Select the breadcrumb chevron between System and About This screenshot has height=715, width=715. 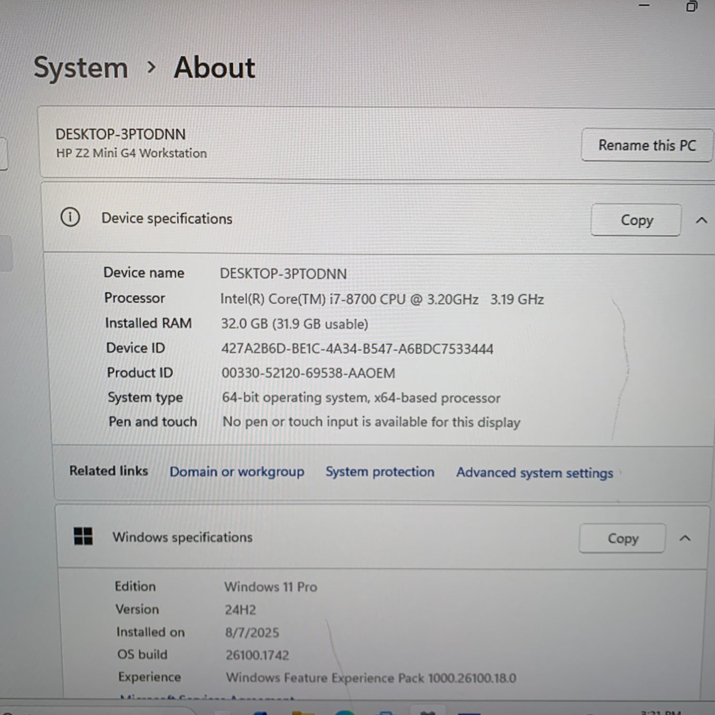coord(152,68)
